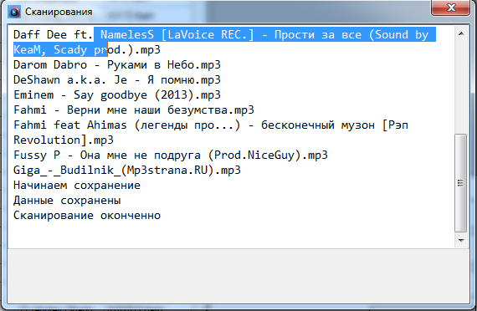Click the window title 'Сканирования'

[59, 12]
